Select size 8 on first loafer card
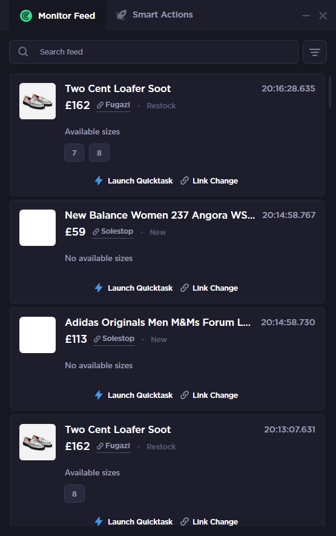336x536 pixels. pyautogui.click(x=99, y=153)
